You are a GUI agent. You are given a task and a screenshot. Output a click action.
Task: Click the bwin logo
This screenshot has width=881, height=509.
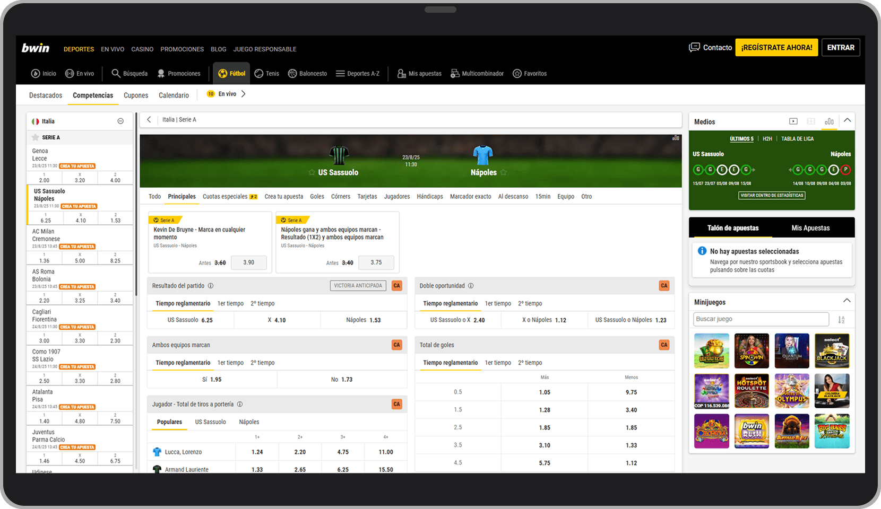(36, 48)
